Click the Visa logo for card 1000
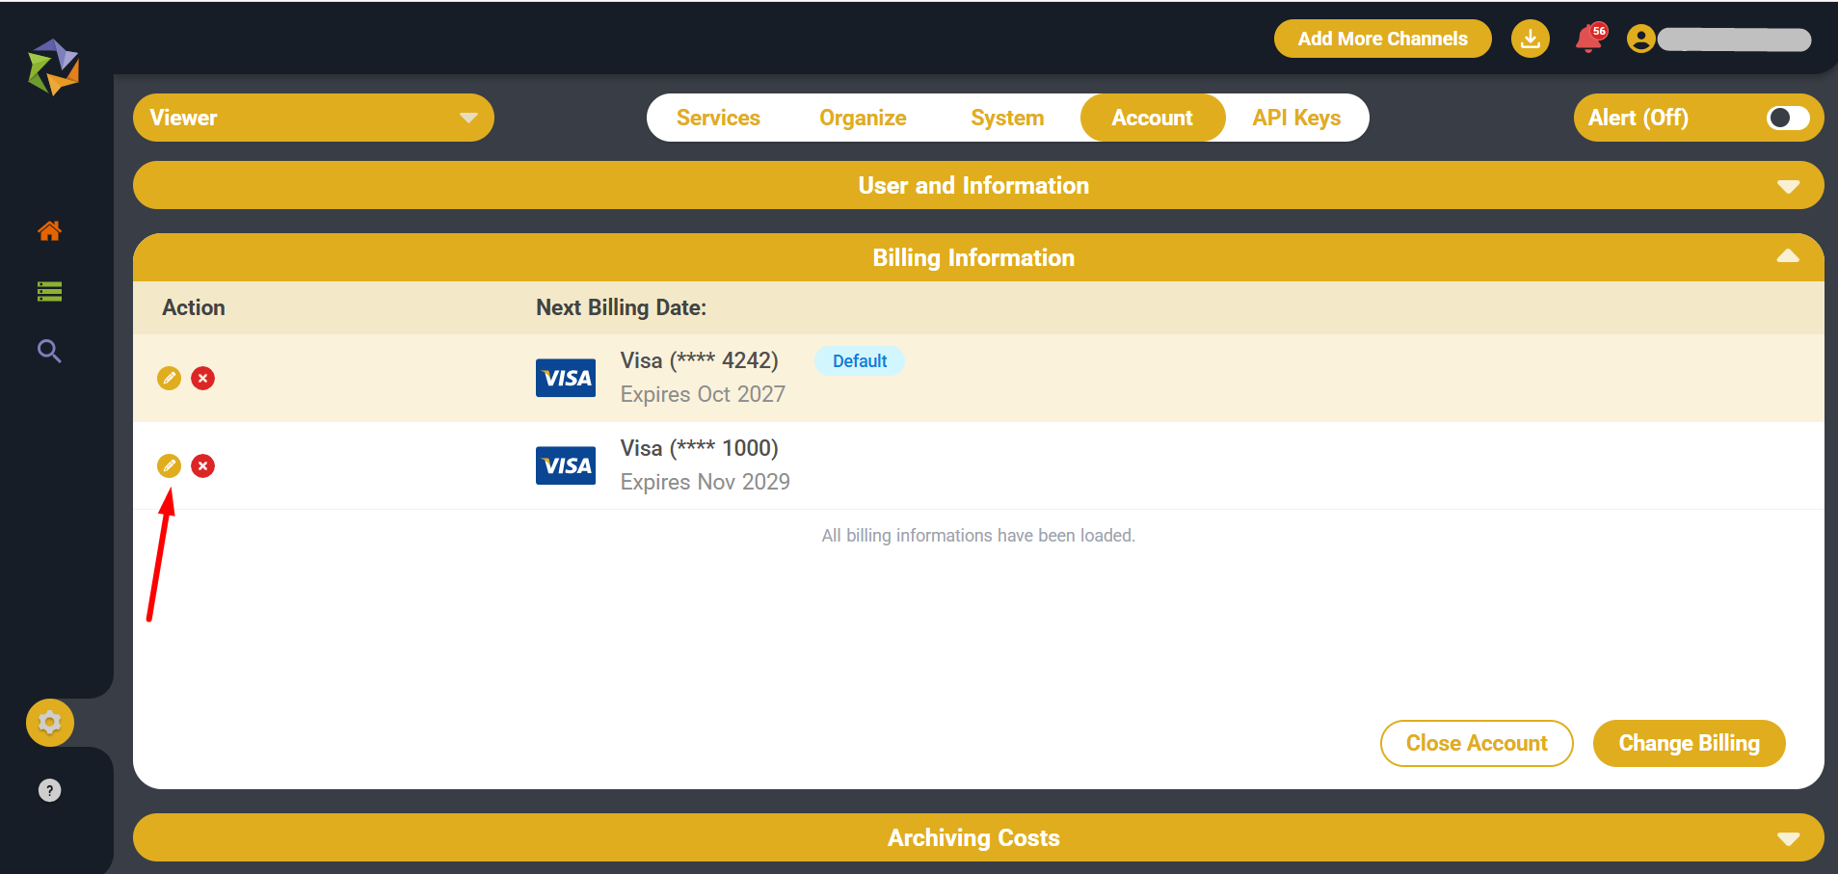 tap(566, 465)
